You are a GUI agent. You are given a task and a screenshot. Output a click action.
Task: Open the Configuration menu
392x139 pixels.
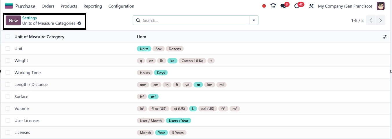click(x=121, y=6)
